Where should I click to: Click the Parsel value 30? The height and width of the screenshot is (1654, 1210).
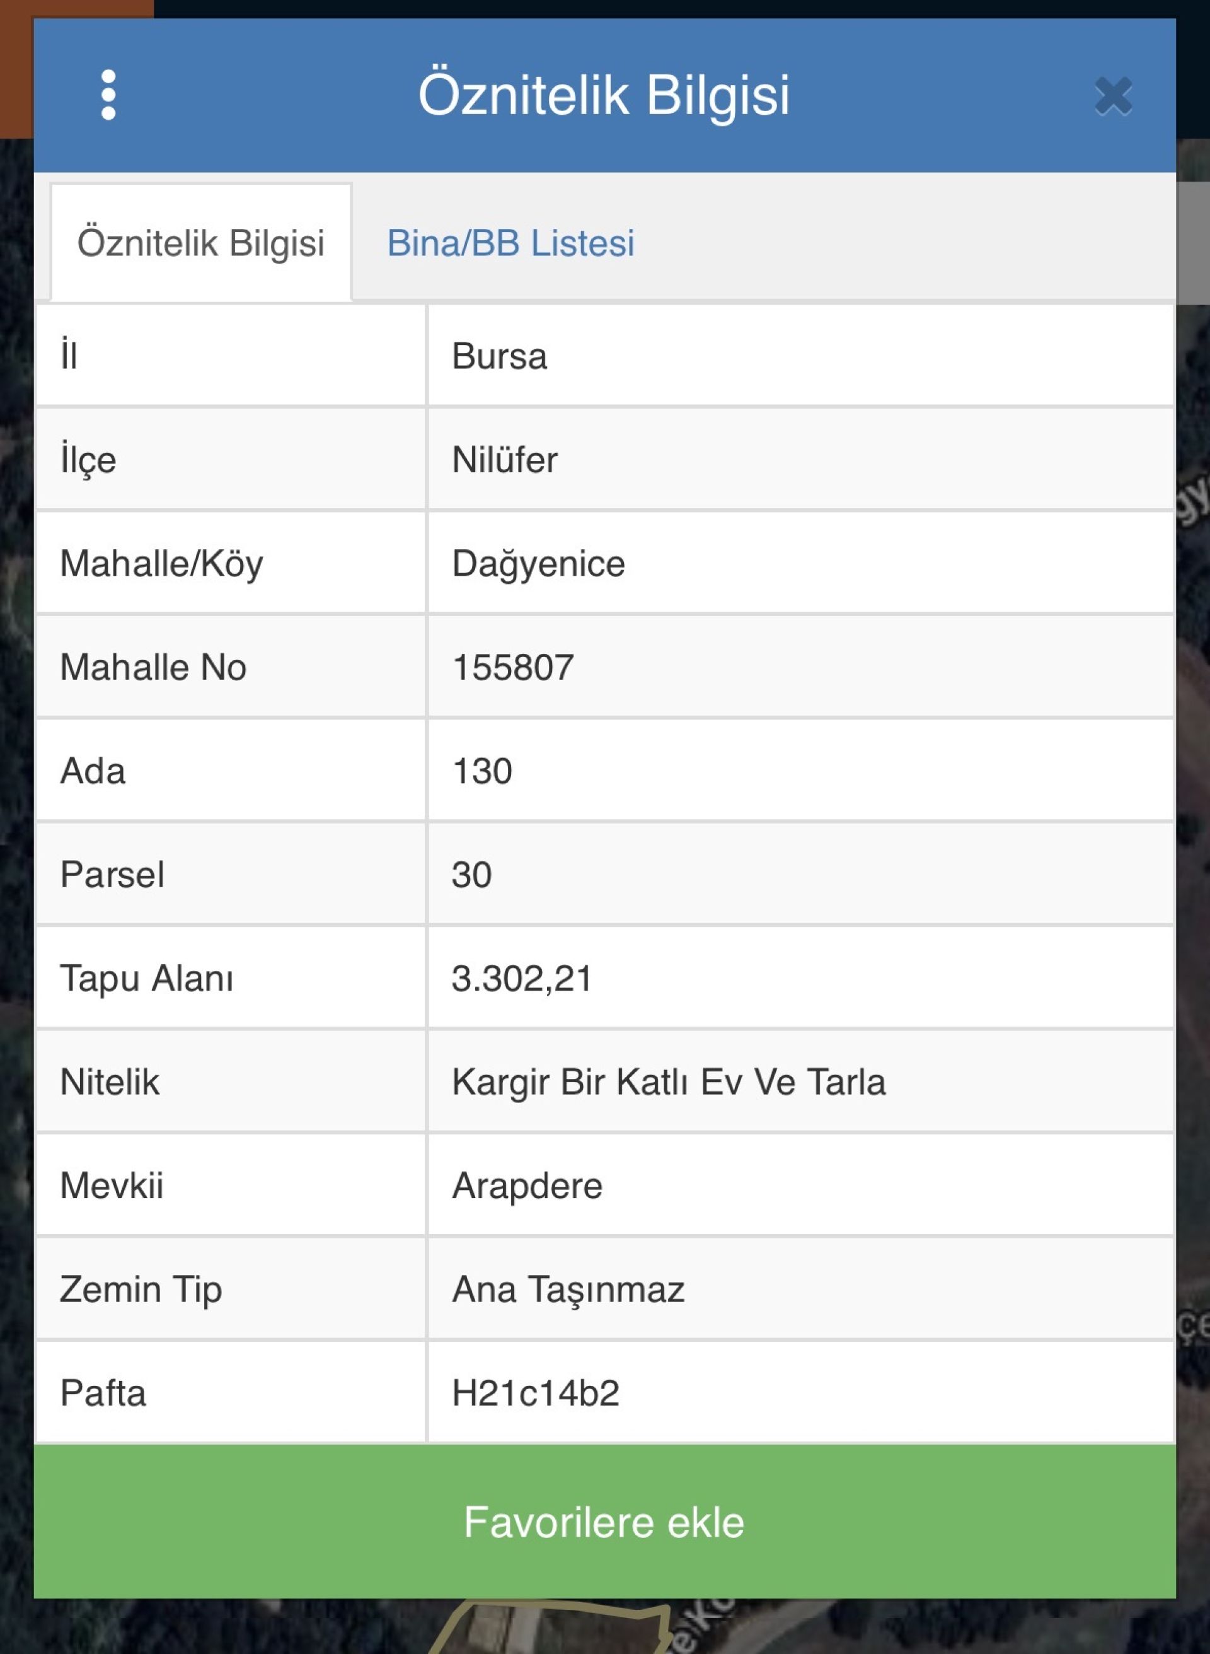click(x=471, y=874)
